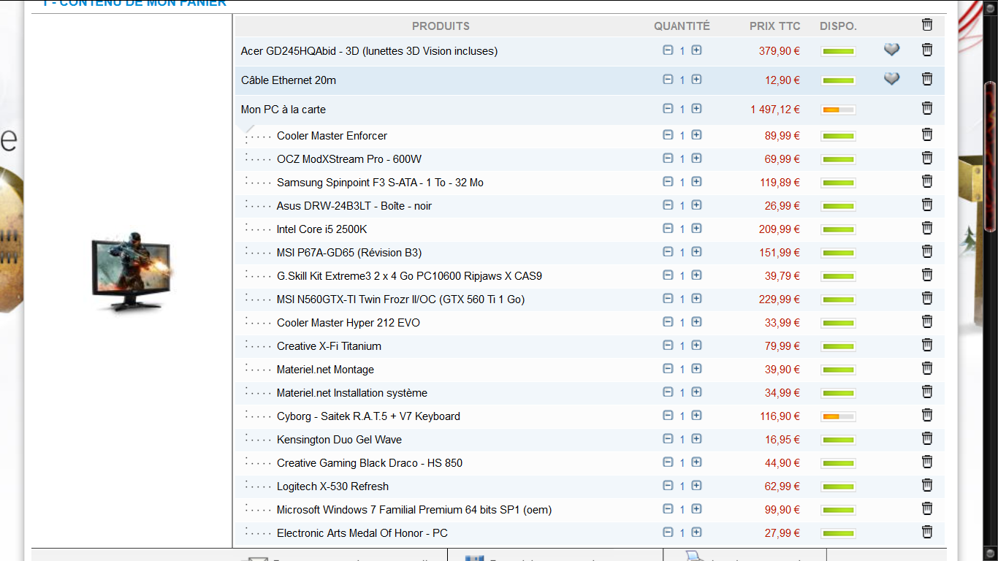Delete Acer GD245HQAbid monitor from cart
Image resolution: width=998 pixels, height=561 pixels.
point(927,50)
